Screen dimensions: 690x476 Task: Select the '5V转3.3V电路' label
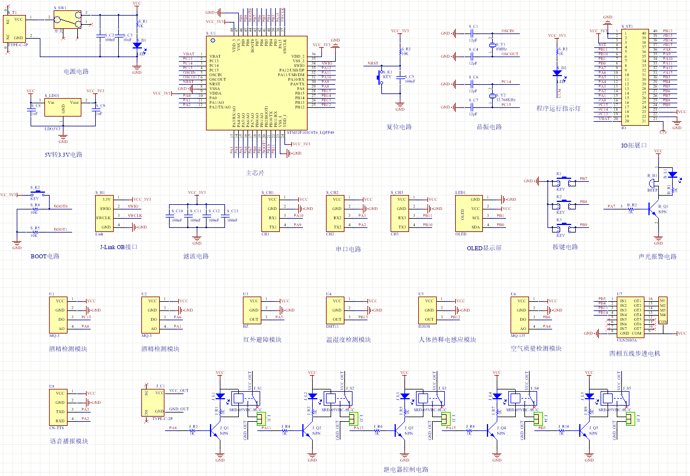(x=63, y=155)
